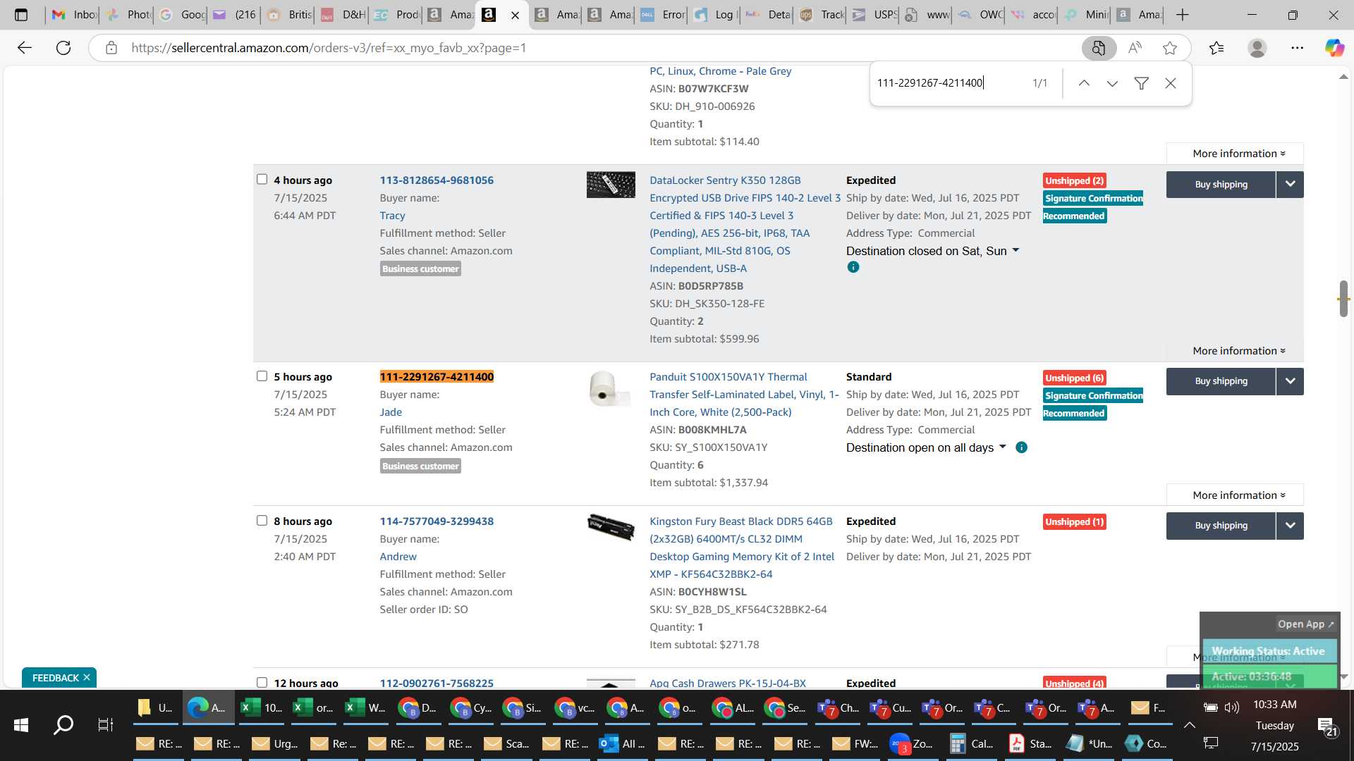This screenshot has height=761, width=1354.
Task: Close the FEEDBACK tab with X
Action: (x=87, y=677)
